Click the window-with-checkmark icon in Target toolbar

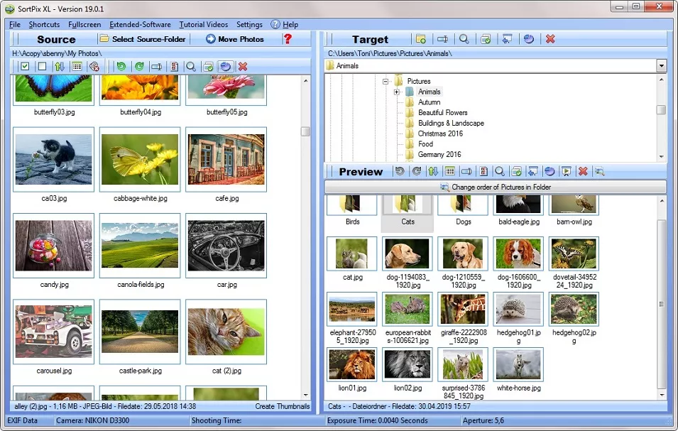click(486, 39)
